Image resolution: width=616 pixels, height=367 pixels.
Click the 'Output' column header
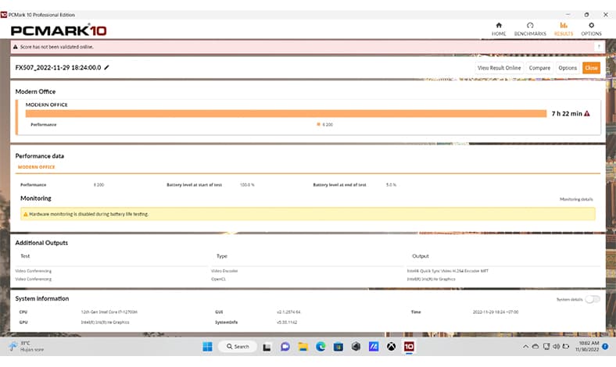[x=421, y=256]
